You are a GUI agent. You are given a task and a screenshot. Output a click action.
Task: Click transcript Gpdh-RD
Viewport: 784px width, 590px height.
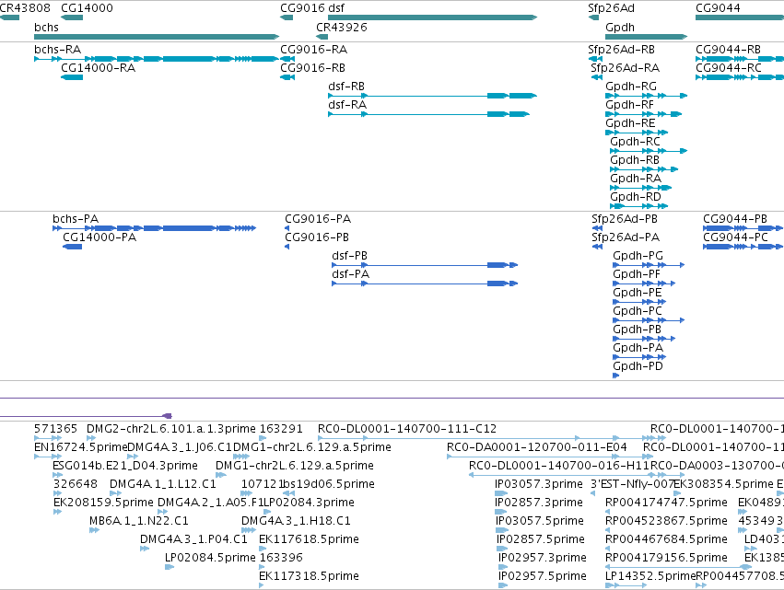pos(638,206)
